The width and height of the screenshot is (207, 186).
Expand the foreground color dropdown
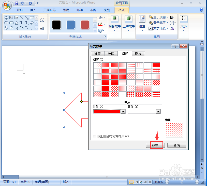click(123, 111)
